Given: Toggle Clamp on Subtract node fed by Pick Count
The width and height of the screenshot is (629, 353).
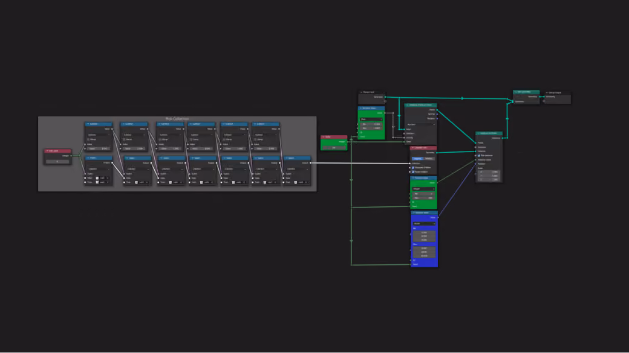Looking at the screenshot, I should coord(88,139).
